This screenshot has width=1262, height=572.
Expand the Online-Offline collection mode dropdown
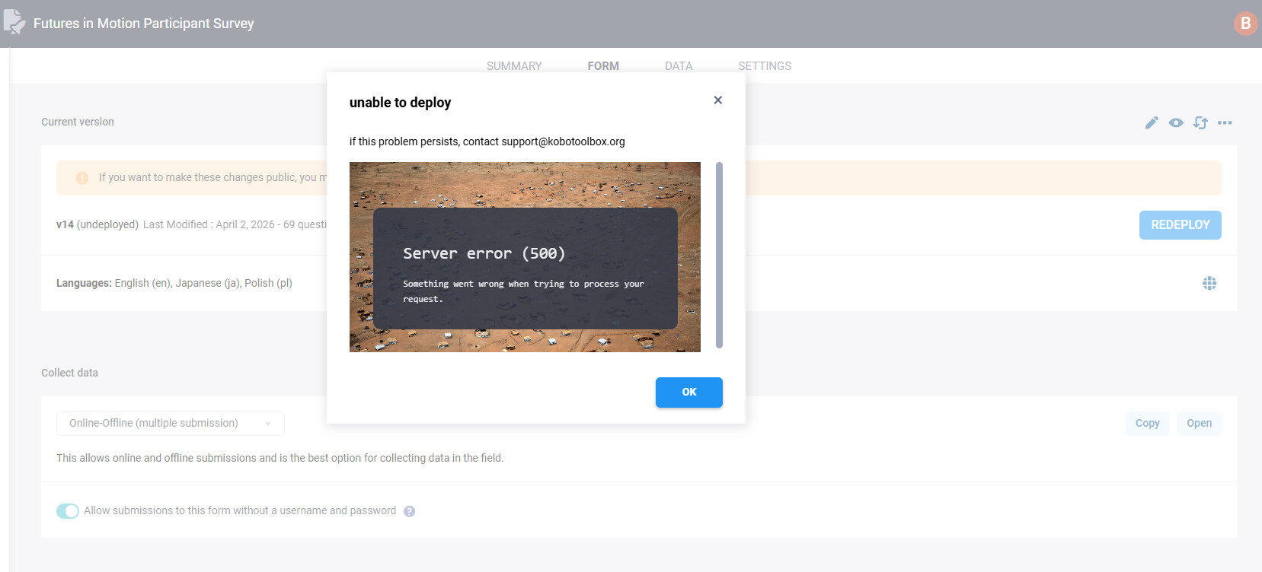[x=170, y=424]
